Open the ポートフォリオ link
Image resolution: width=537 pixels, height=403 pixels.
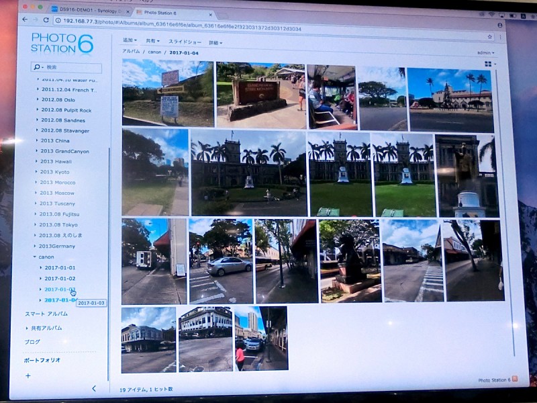coord(42,360)
